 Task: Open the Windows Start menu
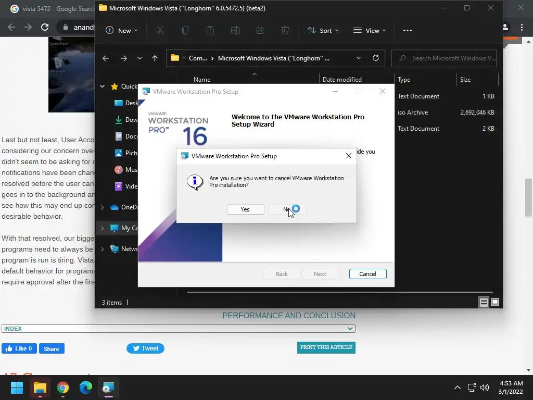[x=17, y=387]
